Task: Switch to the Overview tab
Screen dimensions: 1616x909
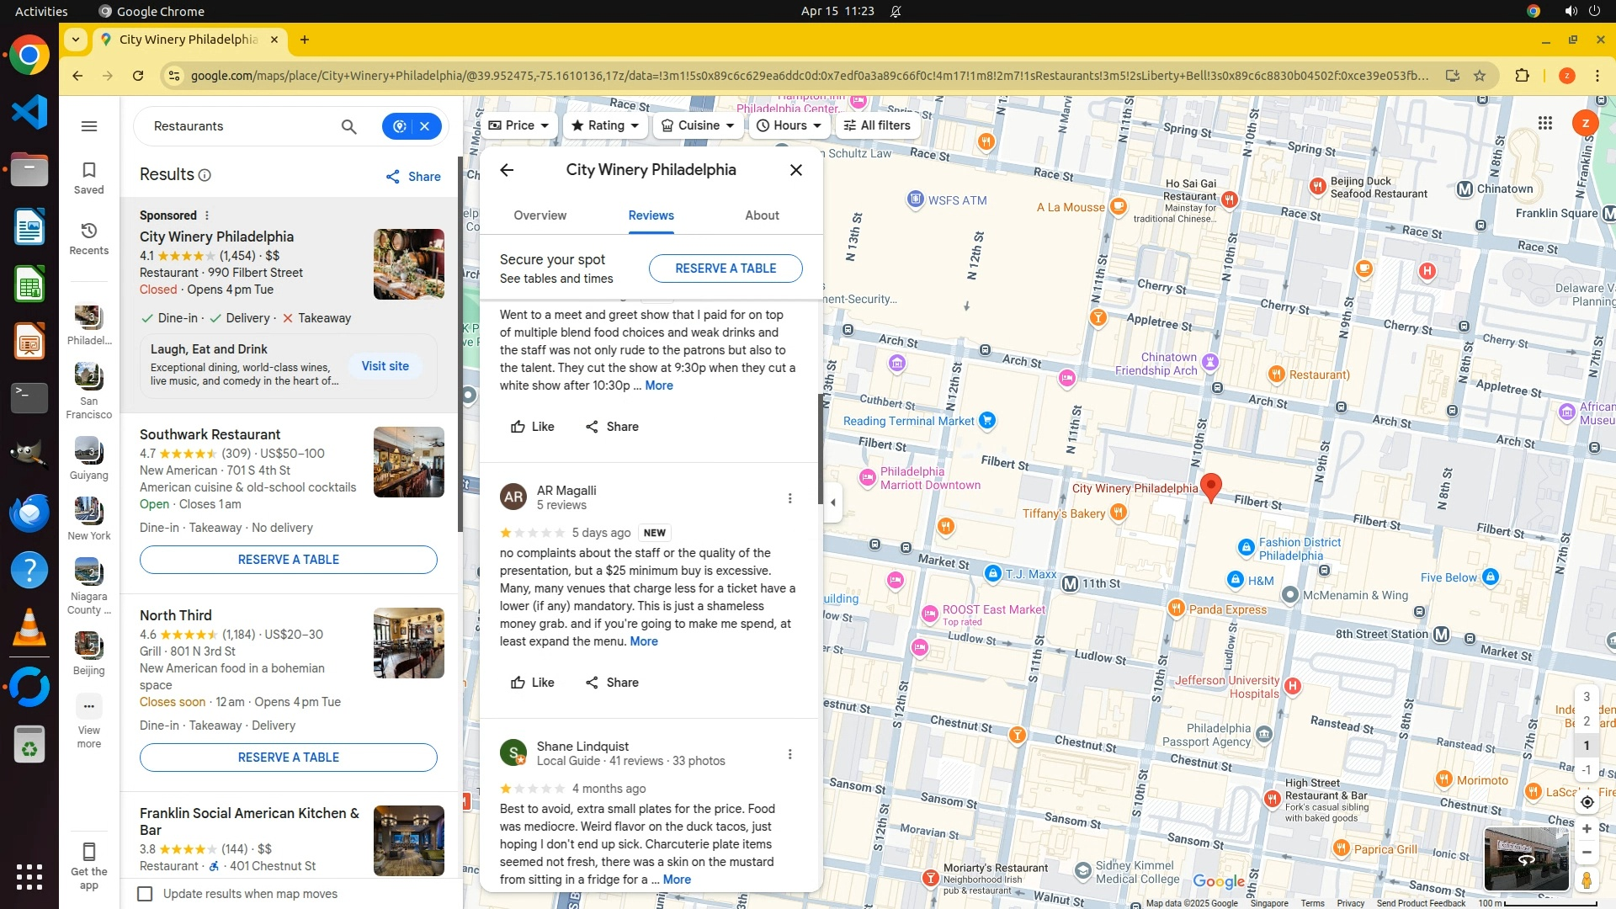Action: click(540, 215)
